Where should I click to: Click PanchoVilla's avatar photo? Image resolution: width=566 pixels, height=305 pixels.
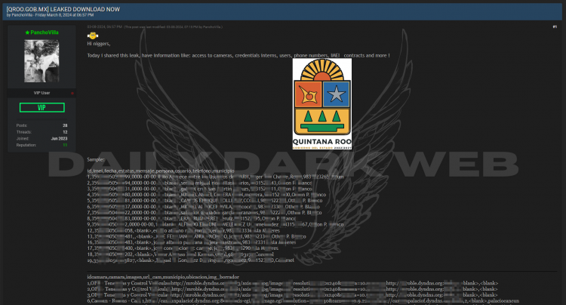pyautogui.click(x=42, y=61)
